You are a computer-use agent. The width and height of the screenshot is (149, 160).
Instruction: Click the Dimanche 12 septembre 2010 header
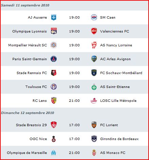(x=27, y=113)
